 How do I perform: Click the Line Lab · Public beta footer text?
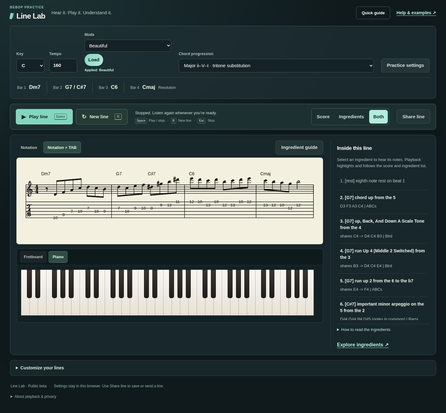[x=28, y=386]
